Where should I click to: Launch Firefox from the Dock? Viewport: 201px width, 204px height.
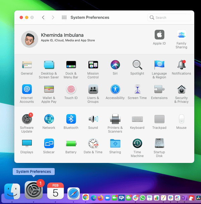point(100,198)
